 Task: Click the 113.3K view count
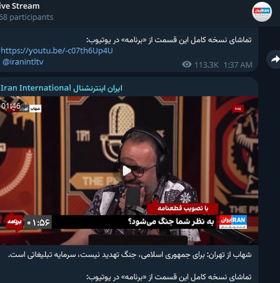pyautogui.click(x=206, y=65)
